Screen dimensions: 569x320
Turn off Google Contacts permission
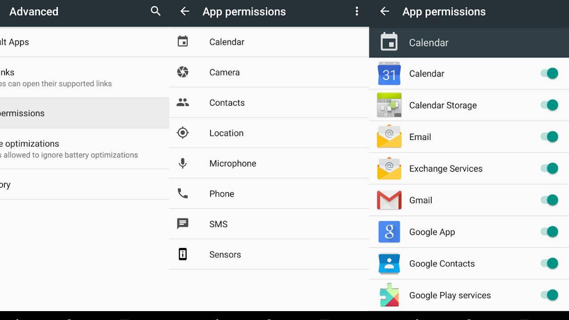tap(549, 264)
